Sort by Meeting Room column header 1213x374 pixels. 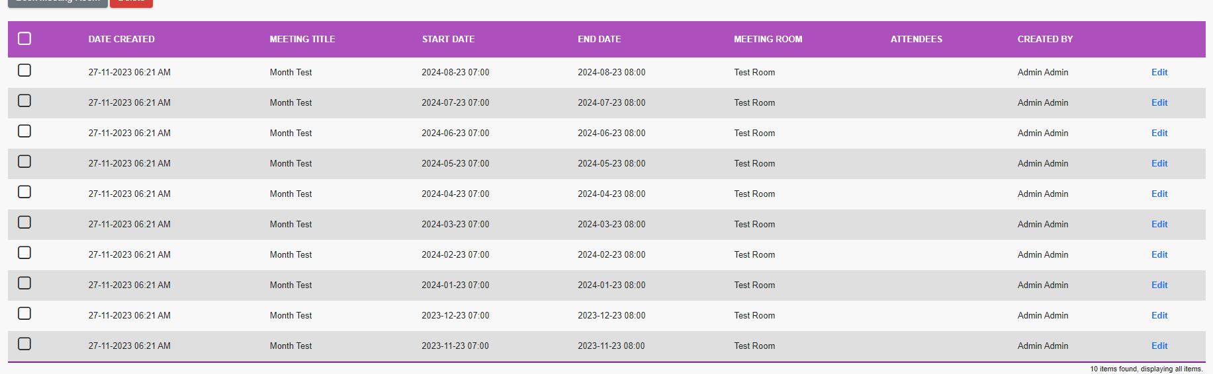point(768,39)
